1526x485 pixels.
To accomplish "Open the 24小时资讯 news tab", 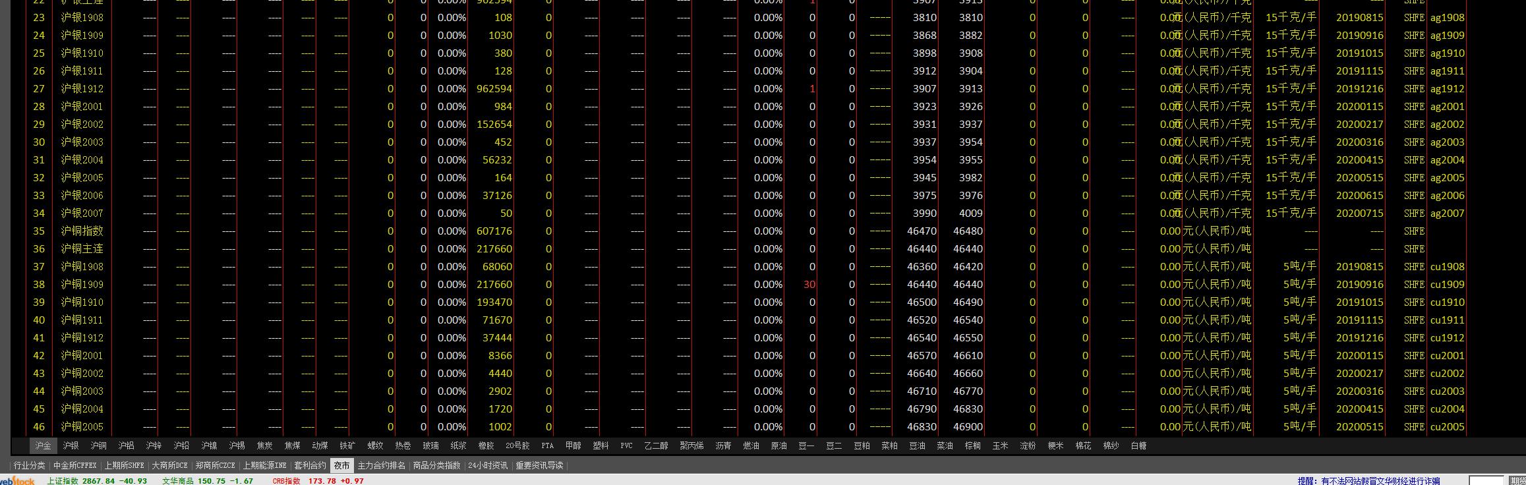I will coord(488,466).
